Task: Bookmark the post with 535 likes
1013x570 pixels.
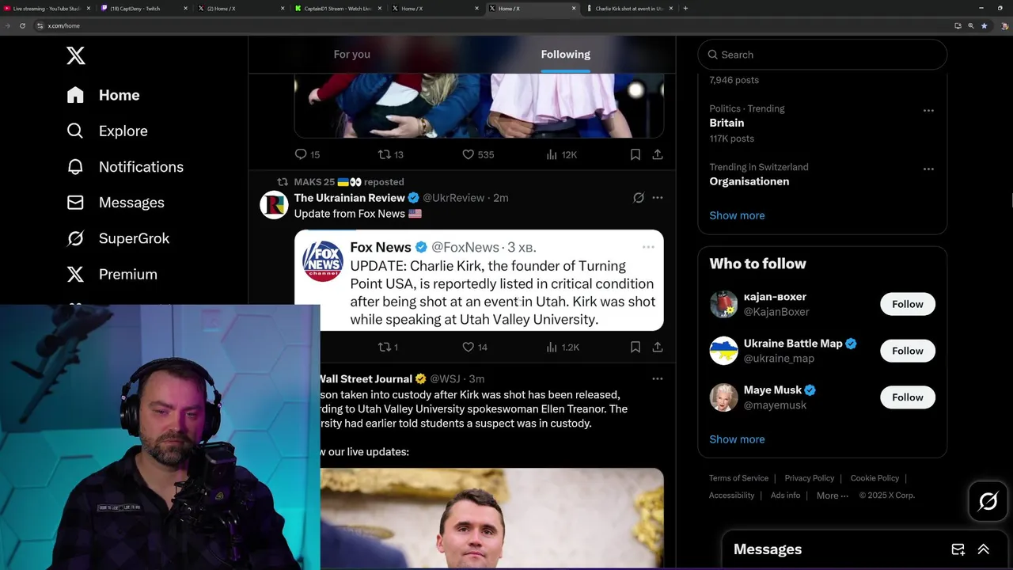Action: pyautogui.click(x=635, y=154)
